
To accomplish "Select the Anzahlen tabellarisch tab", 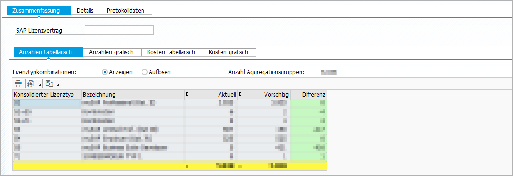I will (48, 52).
